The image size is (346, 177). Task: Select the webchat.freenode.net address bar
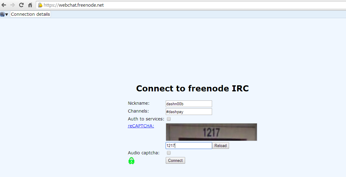point(191,5)
